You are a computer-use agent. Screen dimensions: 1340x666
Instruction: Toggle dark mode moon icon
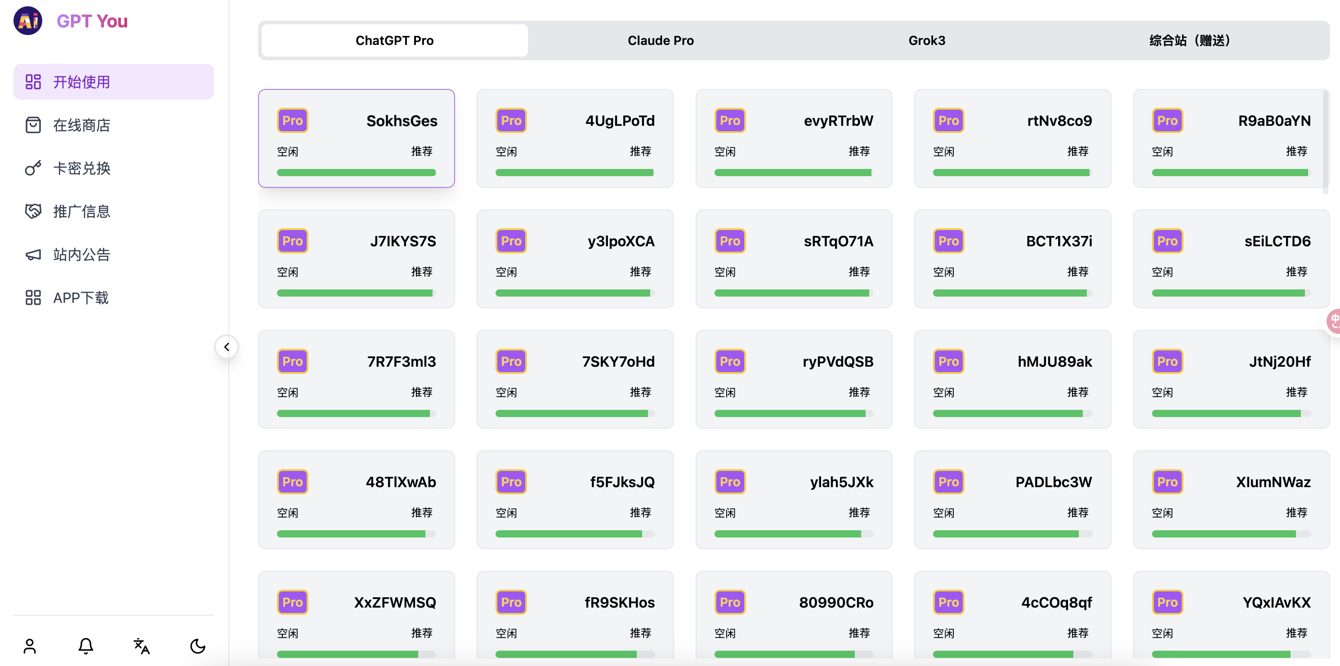tap(198, 646)
